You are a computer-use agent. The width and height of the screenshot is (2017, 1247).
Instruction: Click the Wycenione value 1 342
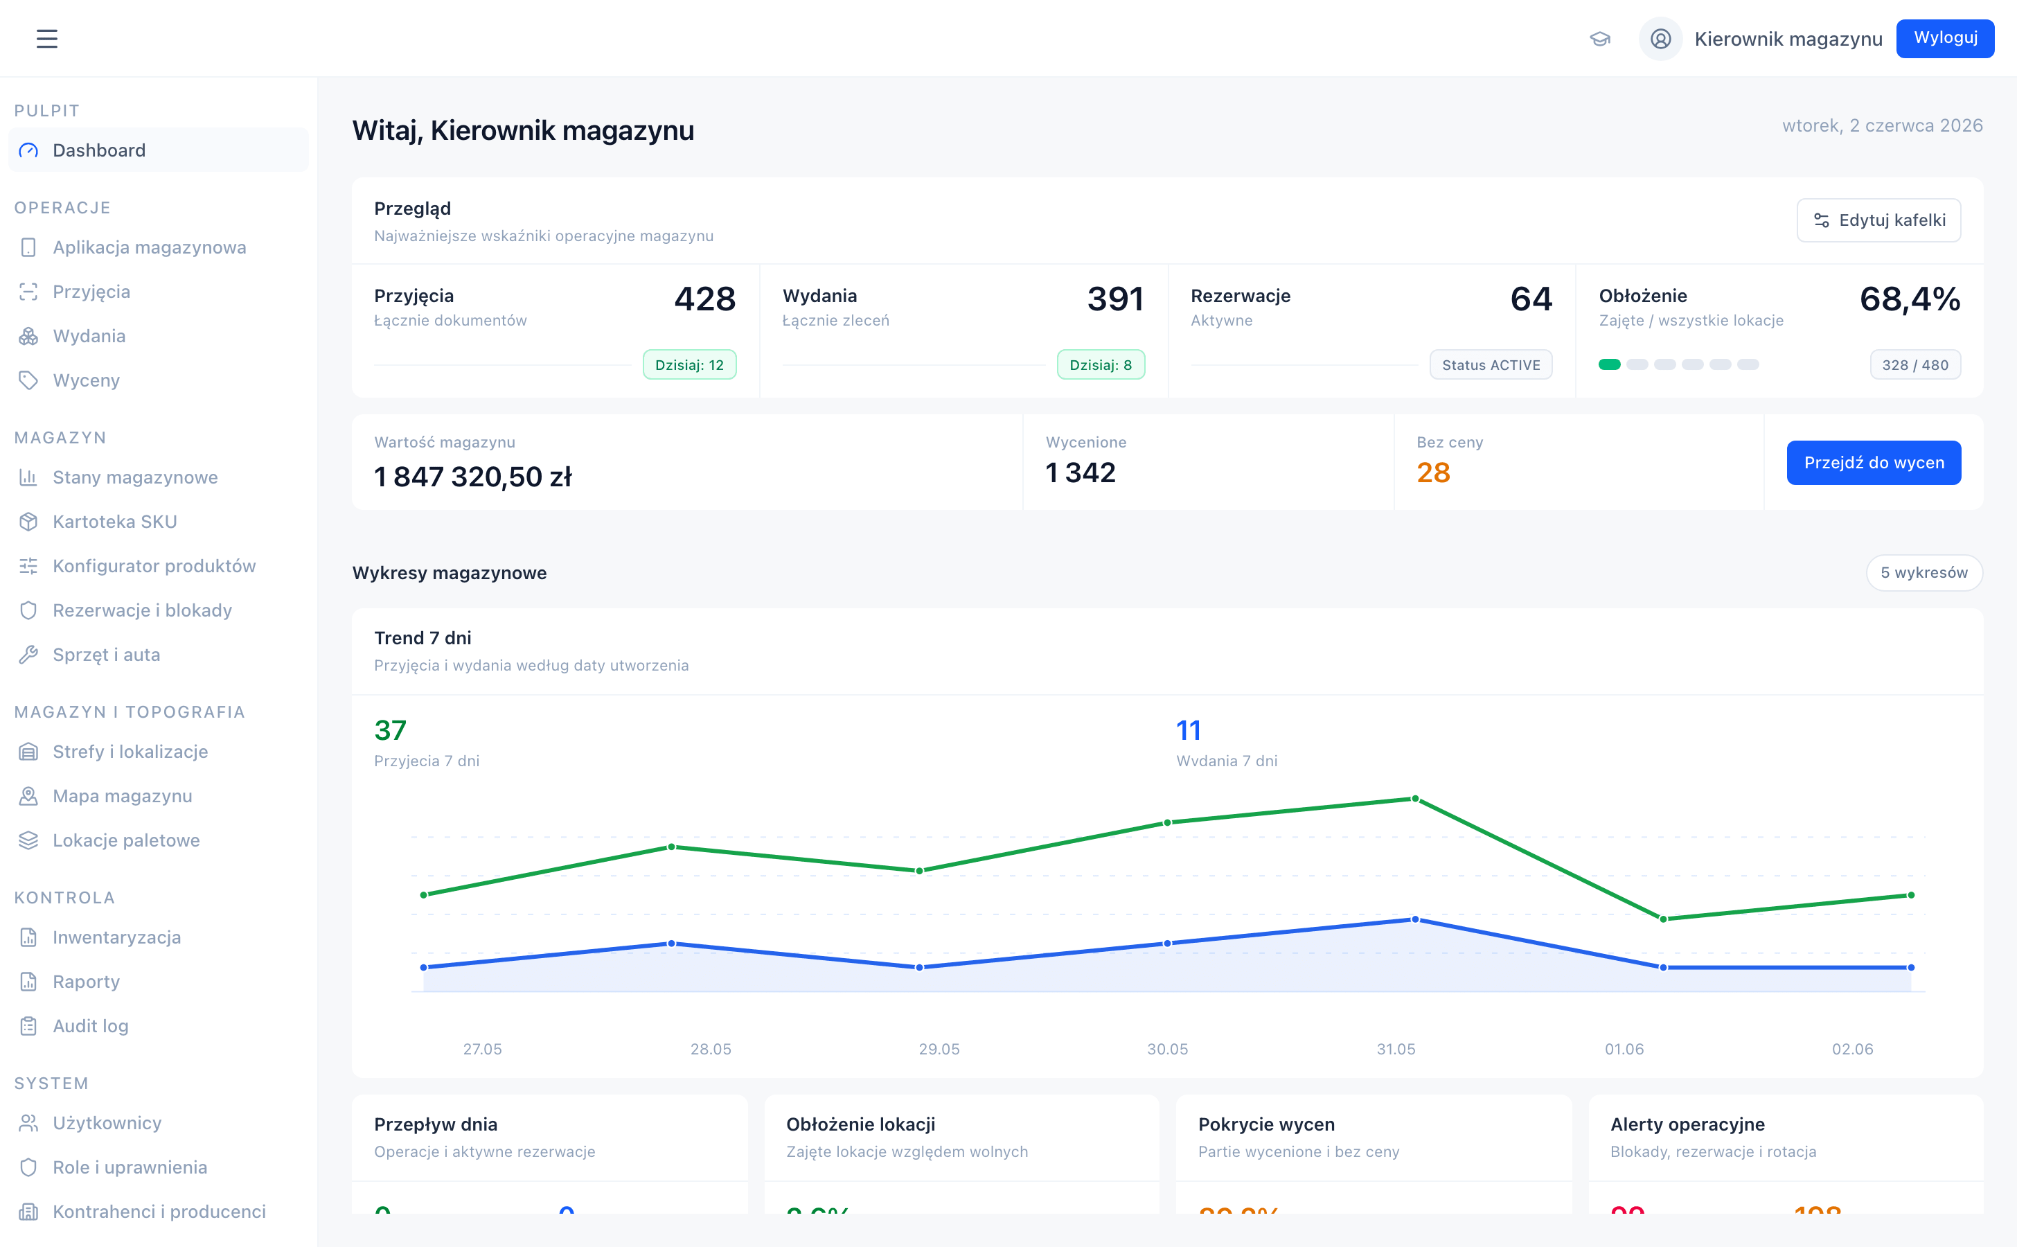[x=1081, y=472]
